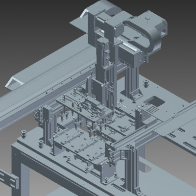Click the rectangular cutout in the base plate
The height and width of the screenshot is (196, 196).
[154, 101]
